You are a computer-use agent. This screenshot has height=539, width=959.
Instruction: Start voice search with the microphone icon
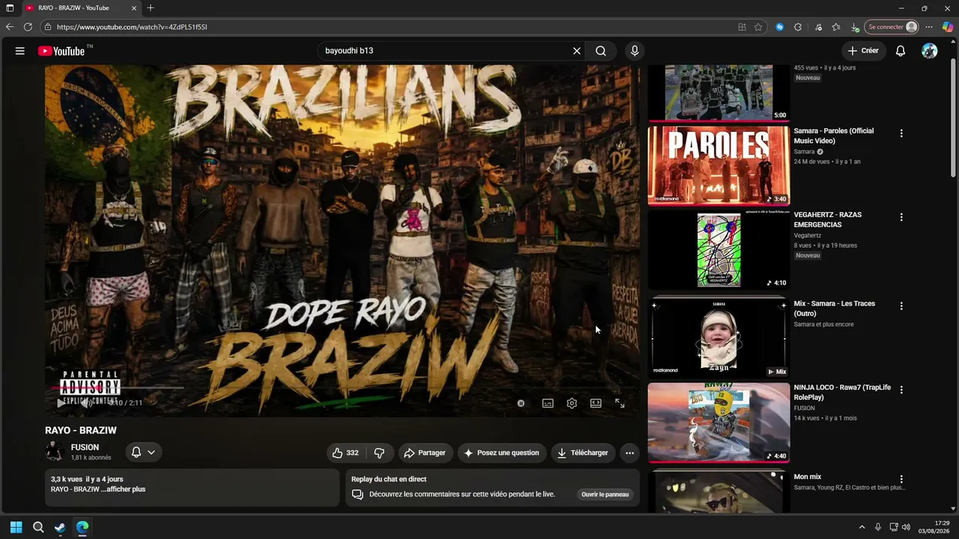tap(635, 51)
